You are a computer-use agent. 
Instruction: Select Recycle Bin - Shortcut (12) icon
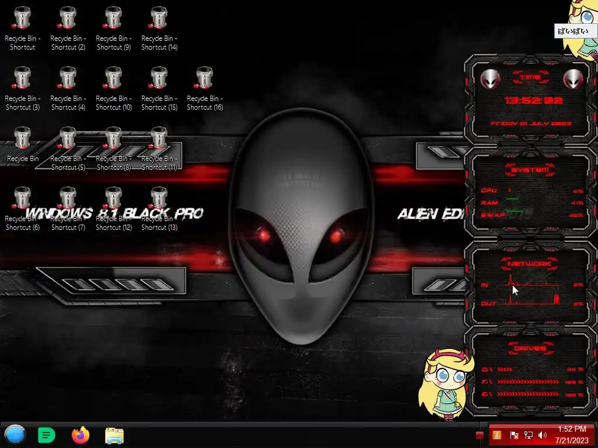click(x=114, y=209)
